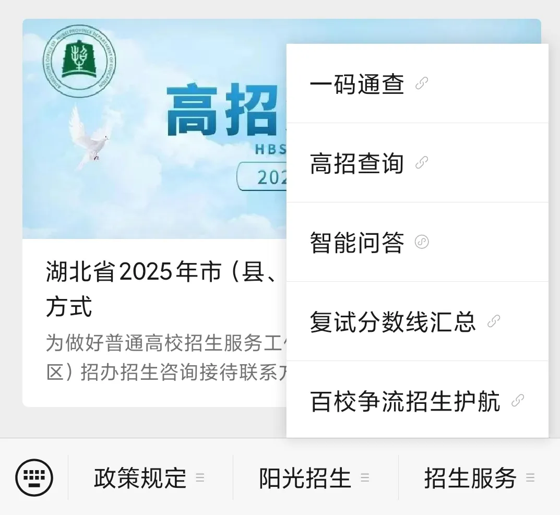Open 复试分数线汇总 menu entry
This screenshot has height=515, width=560.
[x=417, y=321]
